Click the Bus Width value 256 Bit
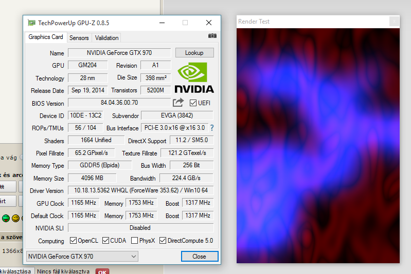Screen dimensions: 411x274 [191, 165]
